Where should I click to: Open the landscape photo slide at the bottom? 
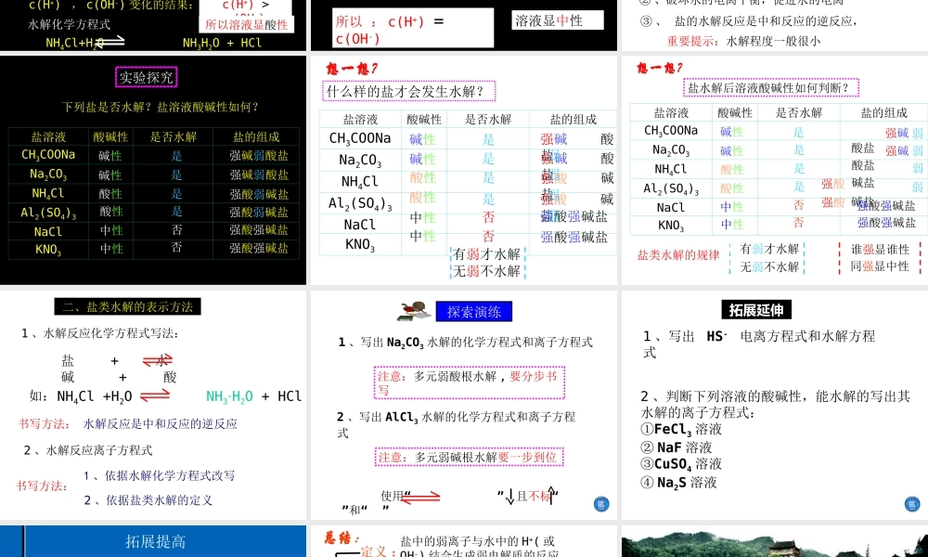(x=775, y=541)
